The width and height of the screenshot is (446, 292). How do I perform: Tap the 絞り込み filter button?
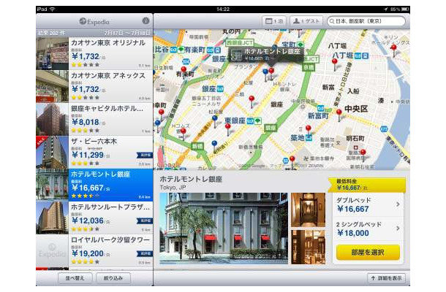113,278
